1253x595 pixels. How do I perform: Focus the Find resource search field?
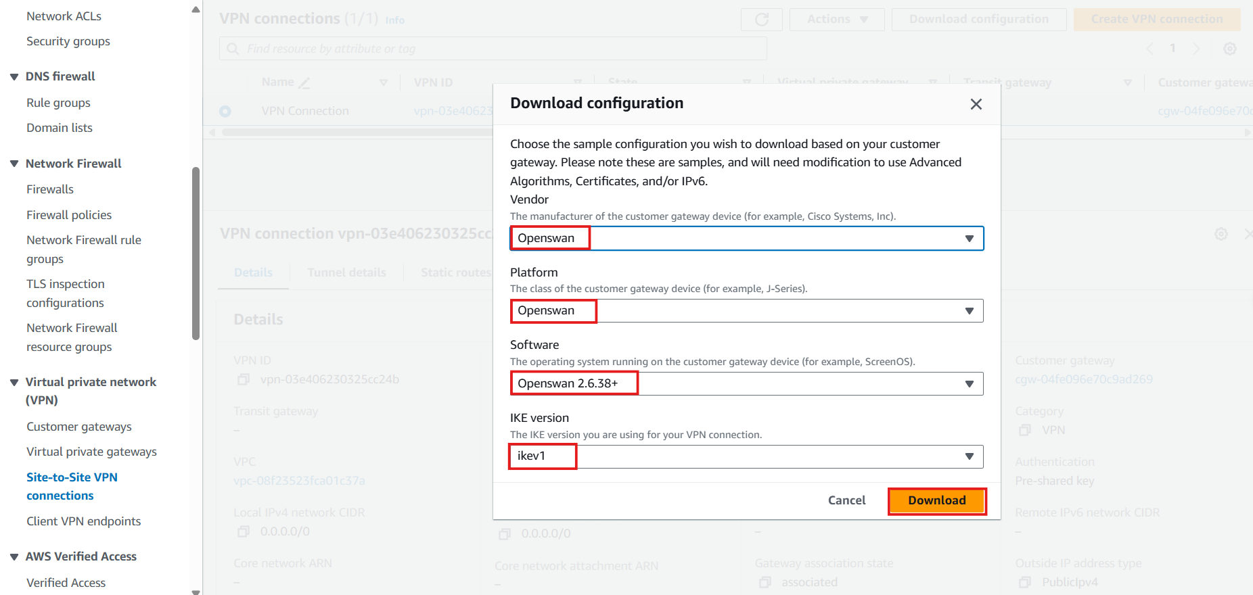pos(493,49)
